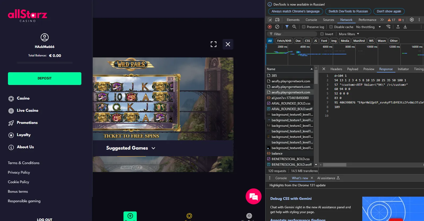Screen dimensions: 424x221
Task: Click Don't show again button
Action: coord(389,11)
